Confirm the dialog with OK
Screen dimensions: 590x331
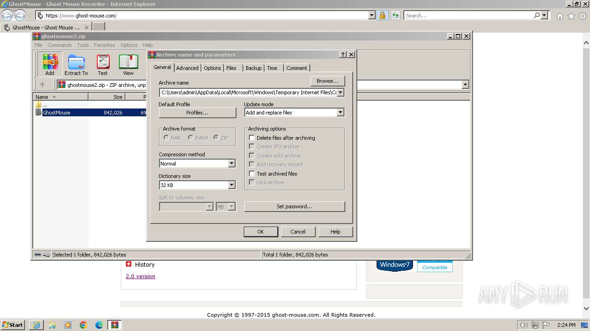[x=260, y=232]
